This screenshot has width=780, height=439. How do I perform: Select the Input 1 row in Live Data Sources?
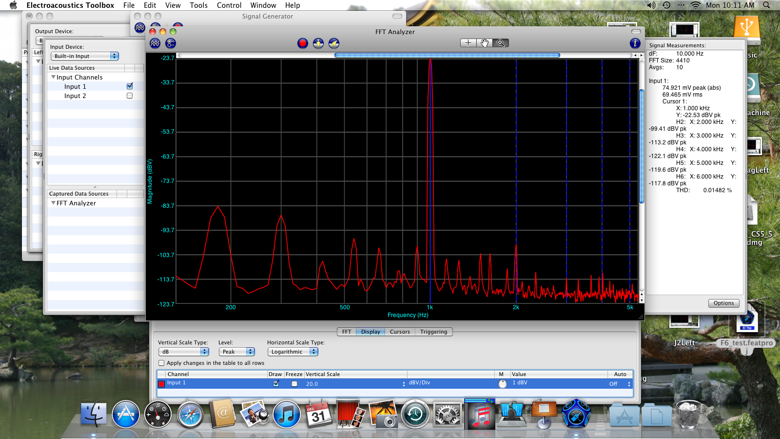(x=96, y=86)
